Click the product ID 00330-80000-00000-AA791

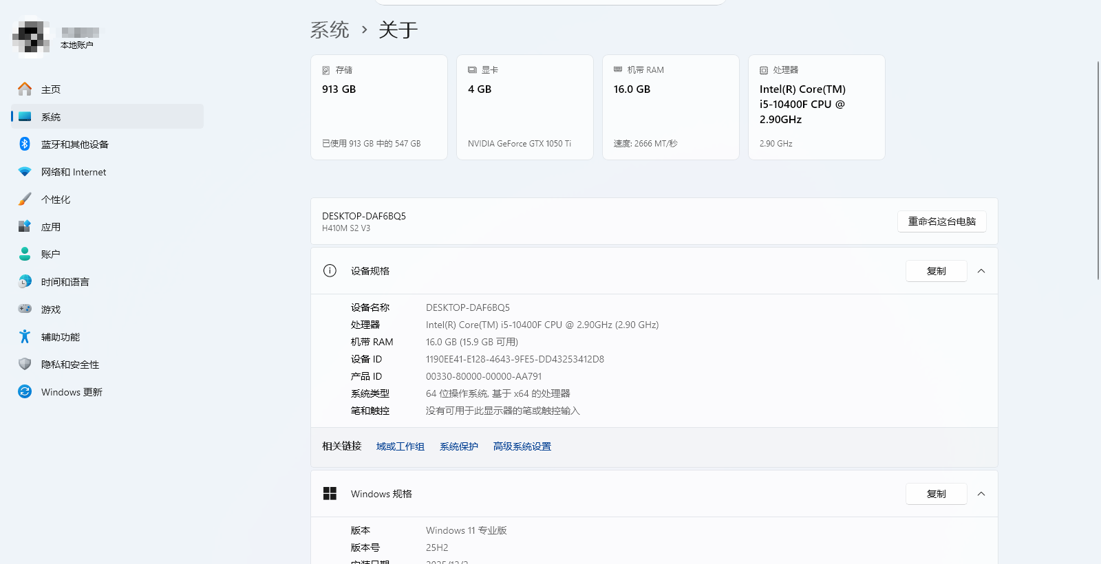click(484, 376)
